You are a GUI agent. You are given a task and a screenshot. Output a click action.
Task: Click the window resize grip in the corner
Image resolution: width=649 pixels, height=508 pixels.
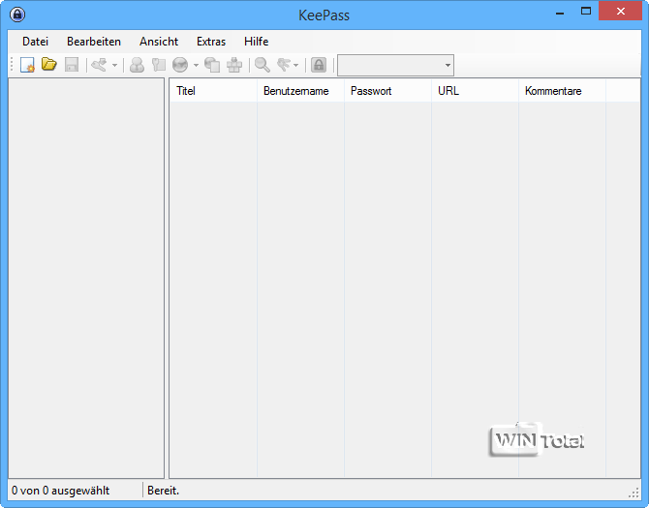(x=634, y=493)
